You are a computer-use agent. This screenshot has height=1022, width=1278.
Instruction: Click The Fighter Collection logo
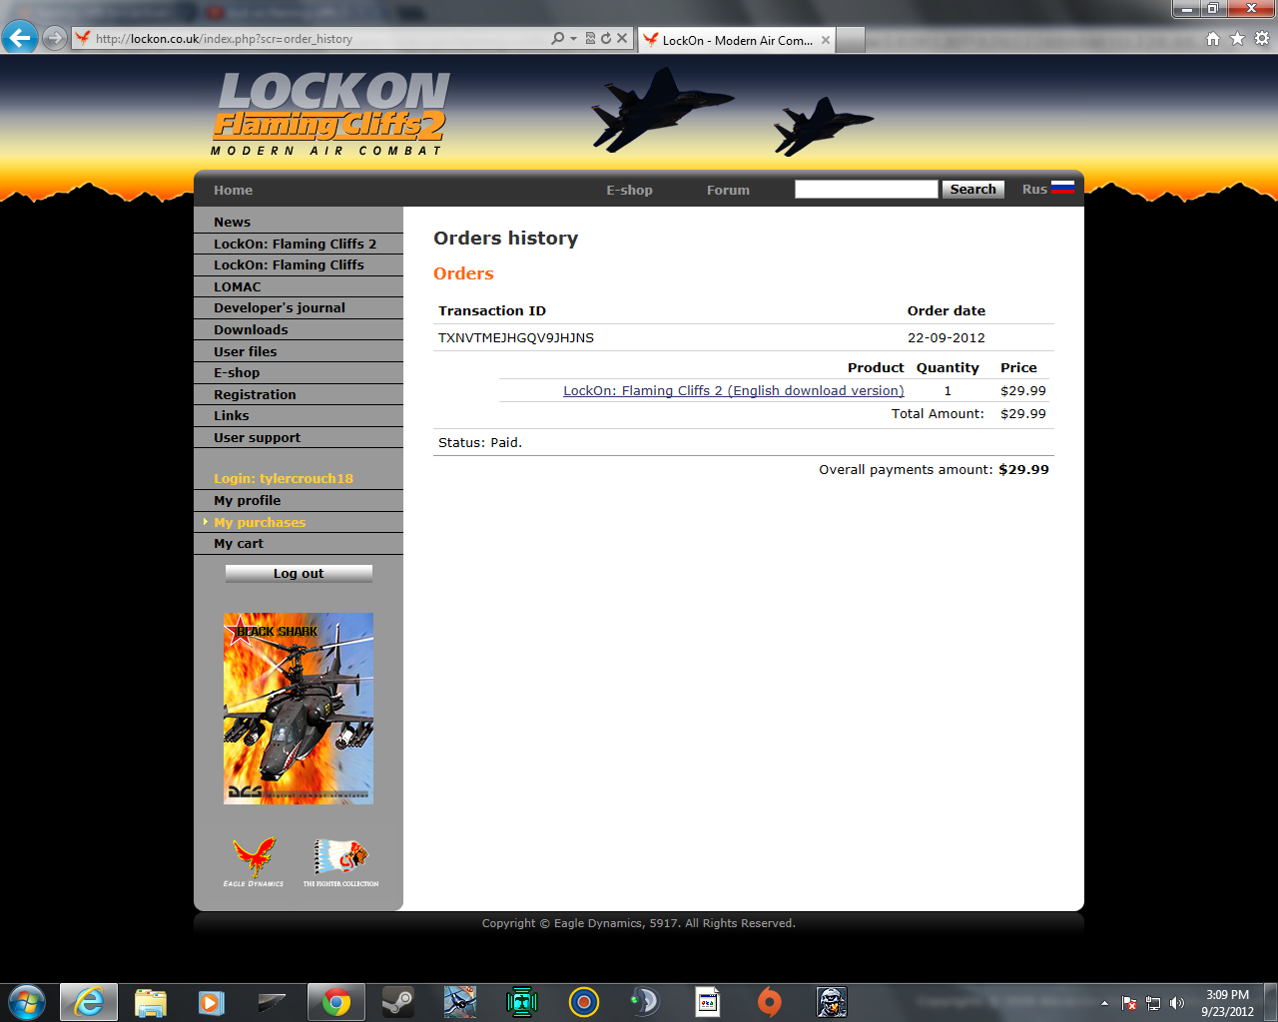[340, 862]
